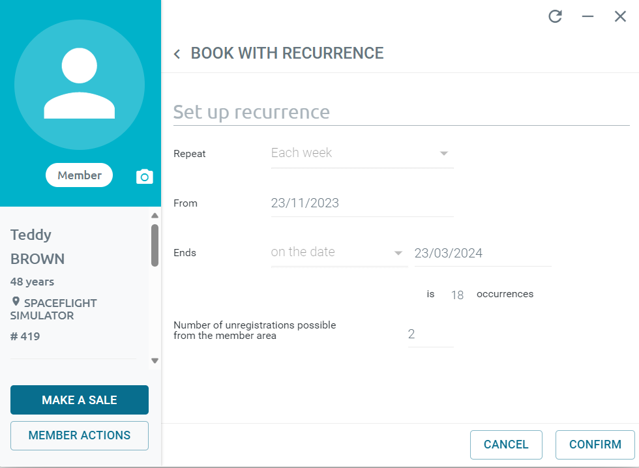Open Member Actions
639x468 pixels.
pos(80,435)
